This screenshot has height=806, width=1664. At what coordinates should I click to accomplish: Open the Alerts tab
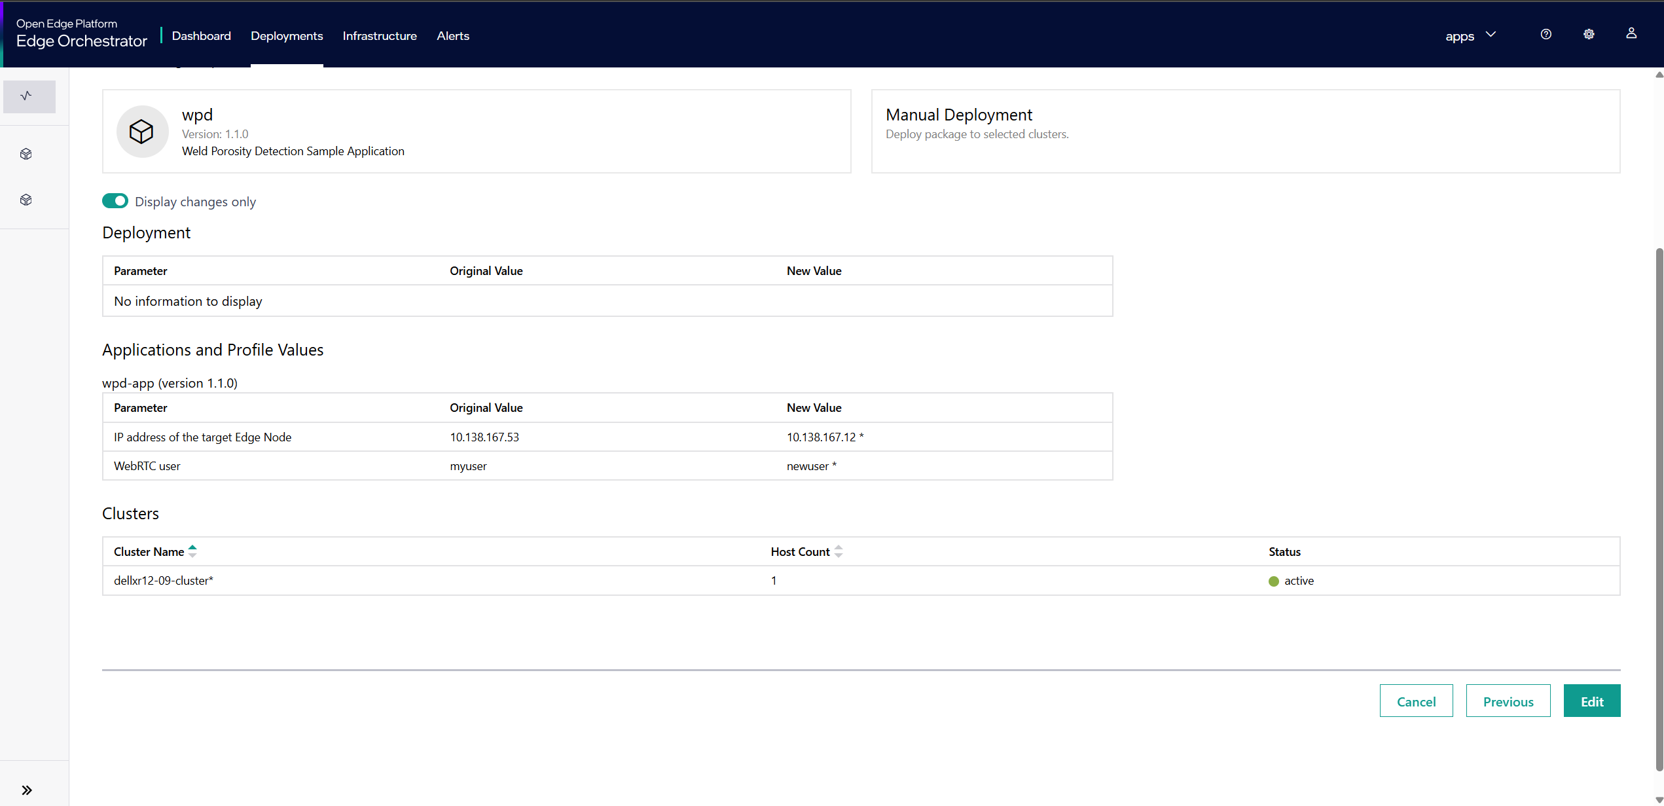452,36
